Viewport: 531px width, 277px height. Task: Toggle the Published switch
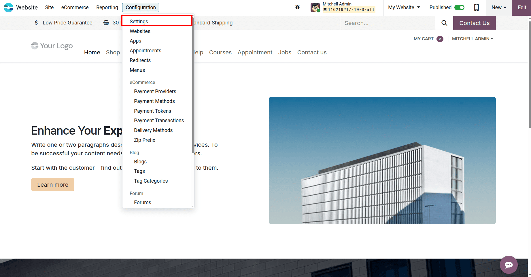[459, 7]
